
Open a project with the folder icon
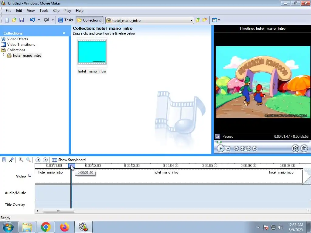click(14, 20)
